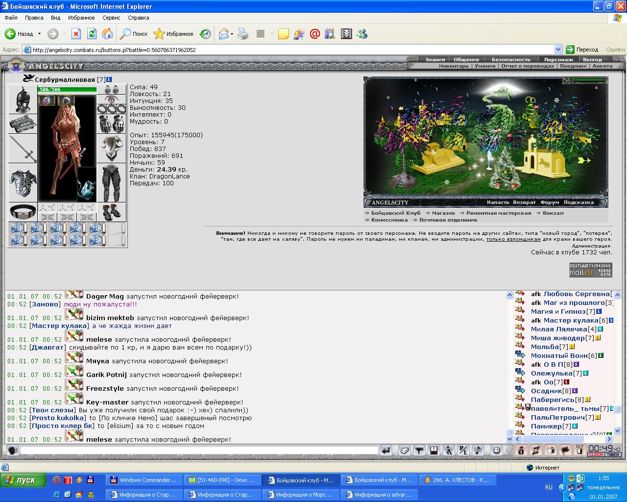Screen dimensions: 627x502
Task: Open the smiley emoticons picker
Action: coord(497,450)
